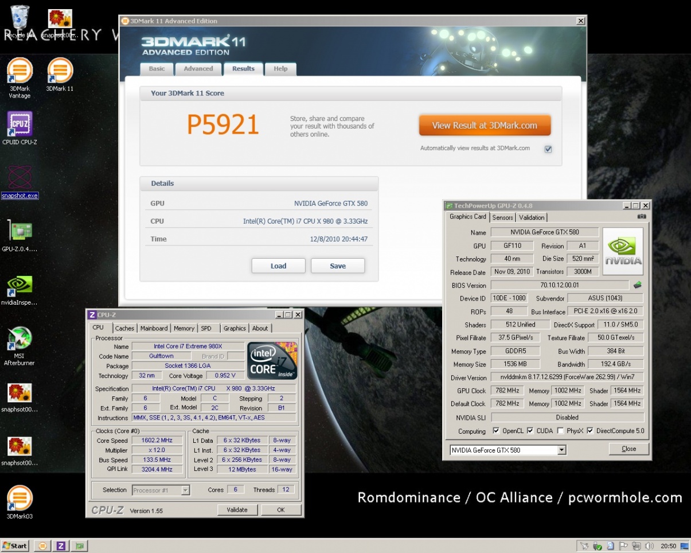The width and height of the screenshot is (691, 553).
Task: Open the GPU-Z.0.4.8 desktop icon
Action: 19,232
